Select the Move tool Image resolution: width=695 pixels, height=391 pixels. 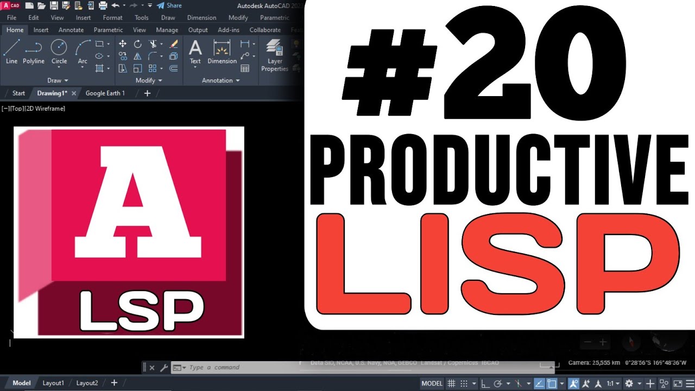tap(123, 43)
